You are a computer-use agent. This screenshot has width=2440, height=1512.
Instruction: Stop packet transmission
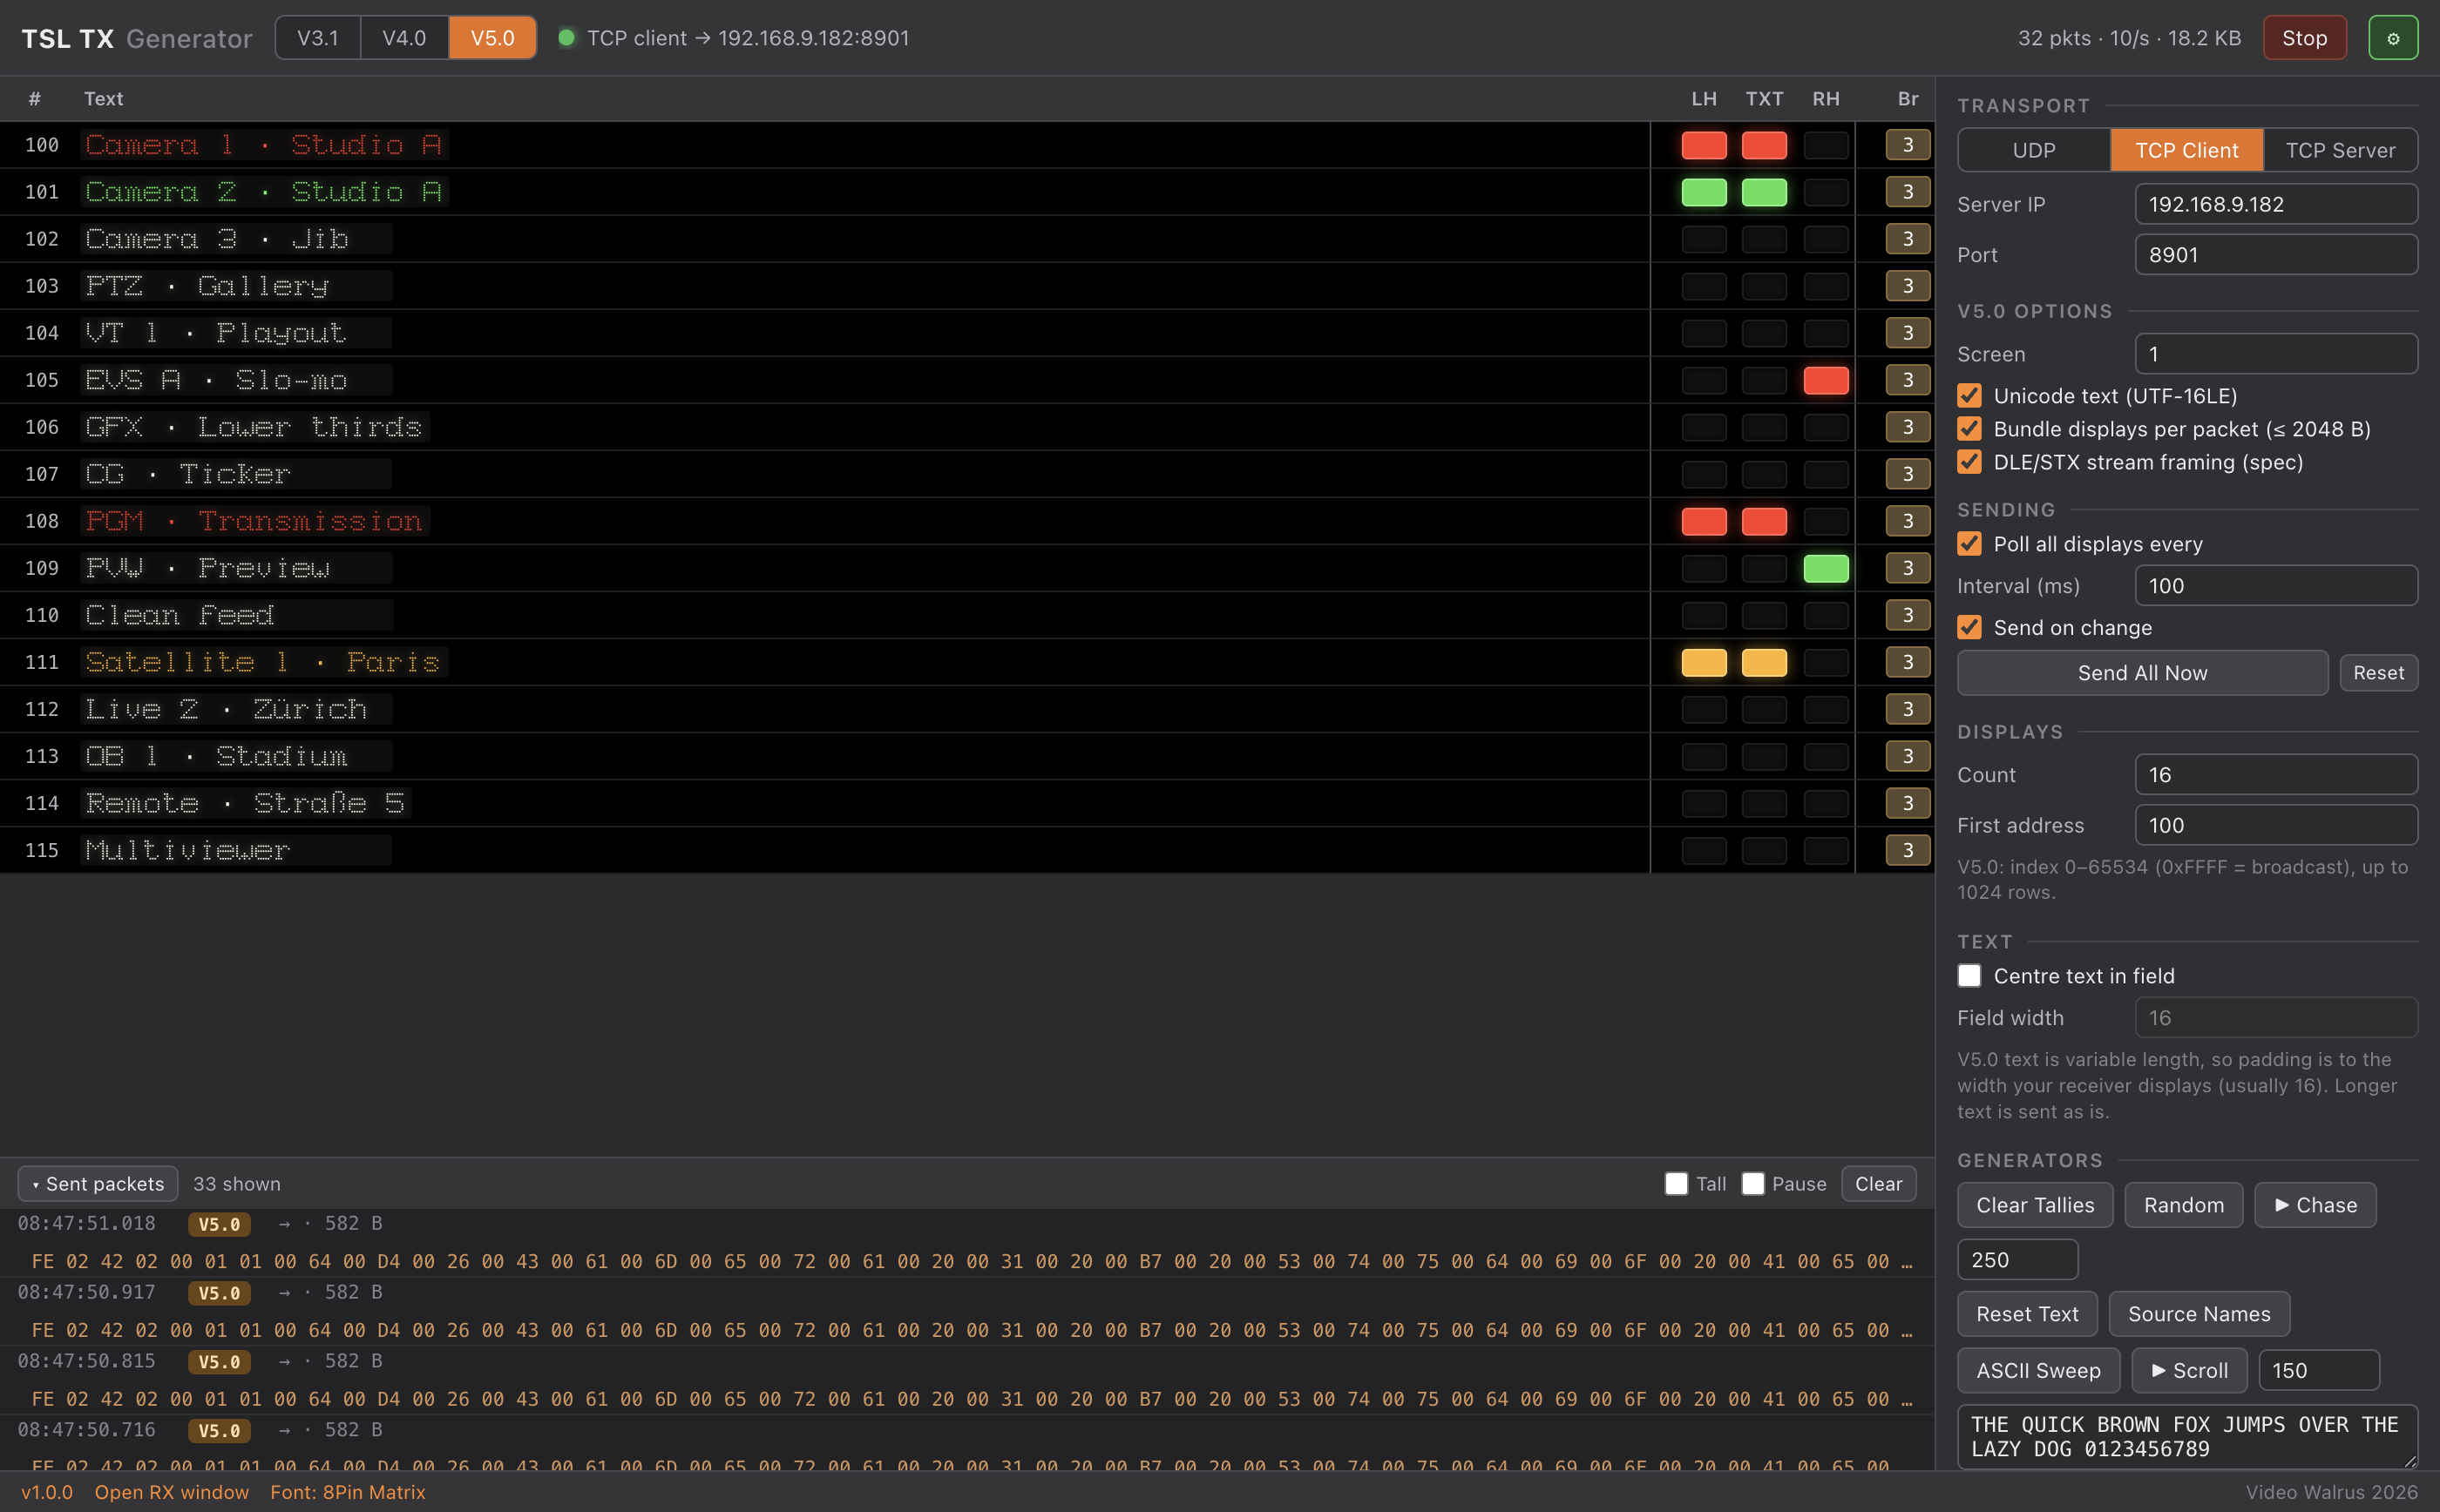[x=2304, y=38]
